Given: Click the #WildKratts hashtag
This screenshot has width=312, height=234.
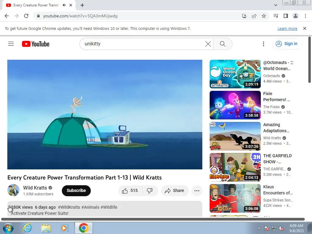Looking at the screenshot, I should [69, 207].
